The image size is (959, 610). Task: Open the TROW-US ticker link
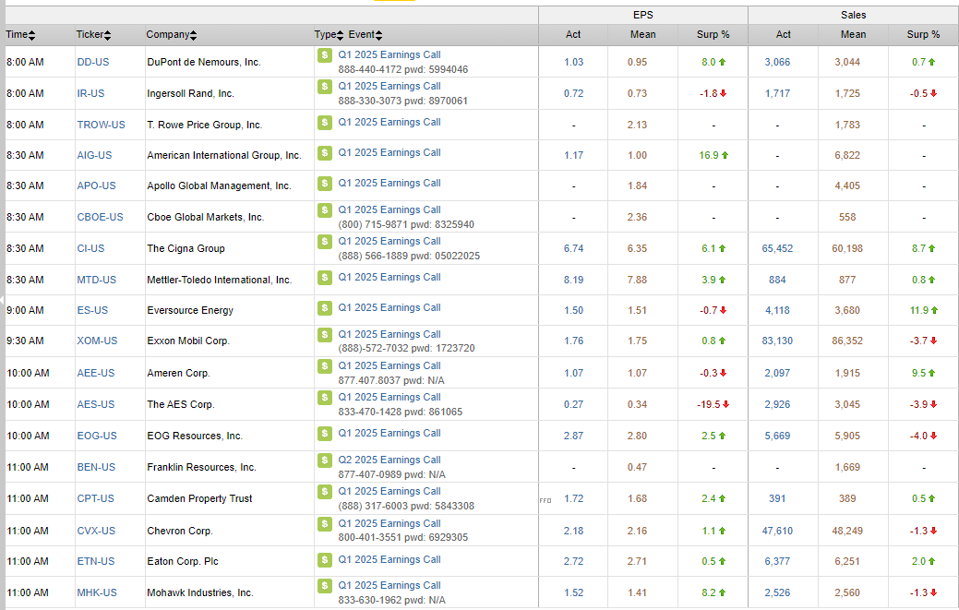pos(101,125)
